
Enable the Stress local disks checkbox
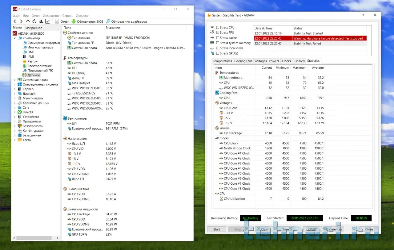(x=218, y=48)
